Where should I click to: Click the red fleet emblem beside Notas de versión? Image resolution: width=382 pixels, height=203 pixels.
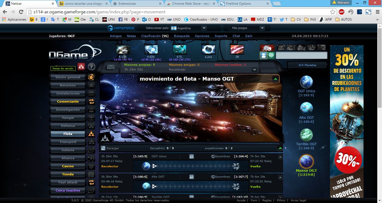[81, 67]
